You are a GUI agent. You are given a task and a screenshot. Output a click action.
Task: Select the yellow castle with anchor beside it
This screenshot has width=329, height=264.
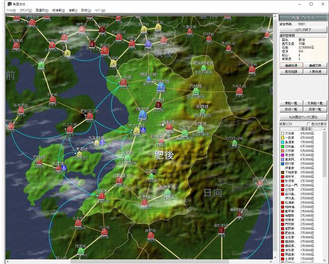click(x=136, y=131)
